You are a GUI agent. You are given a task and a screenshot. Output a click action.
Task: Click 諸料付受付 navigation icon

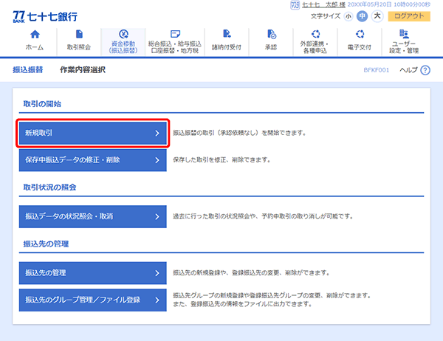[x=226, y=35]
